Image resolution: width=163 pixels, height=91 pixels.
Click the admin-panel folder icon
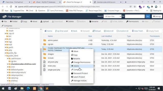pos(45,40)
